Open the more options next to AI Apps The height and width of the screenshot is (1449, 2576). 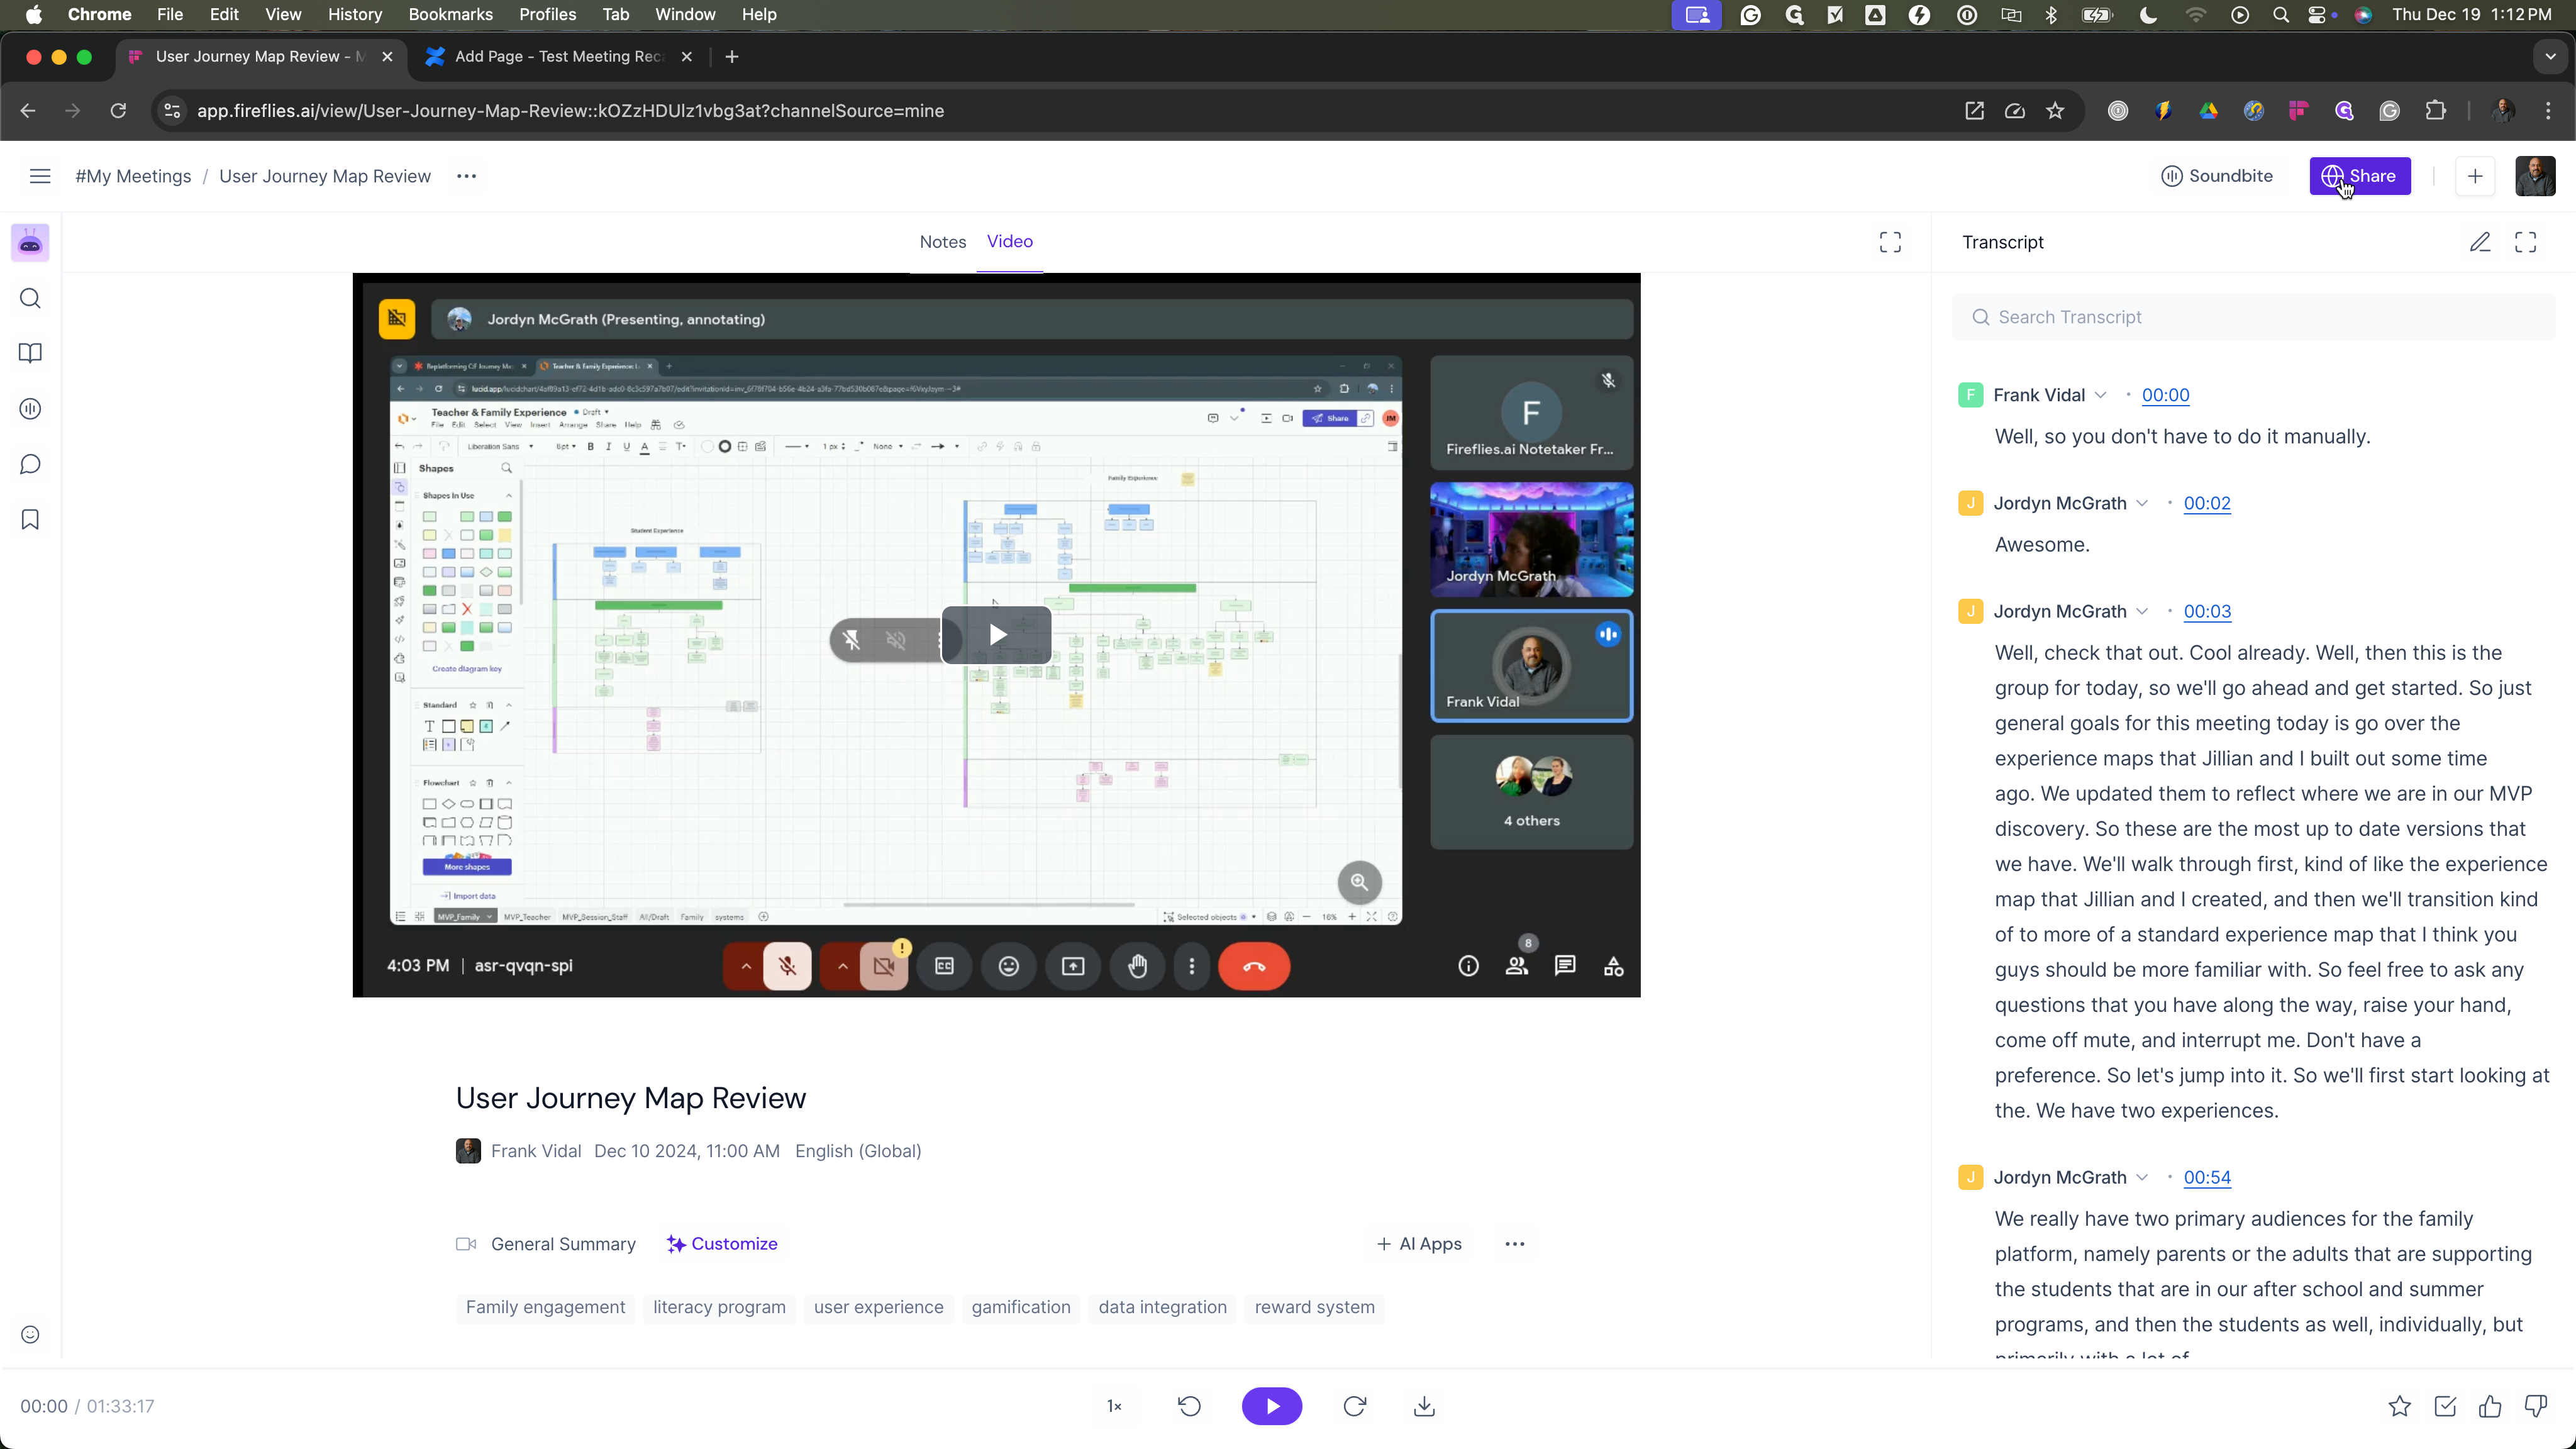pos(1514,1244)
